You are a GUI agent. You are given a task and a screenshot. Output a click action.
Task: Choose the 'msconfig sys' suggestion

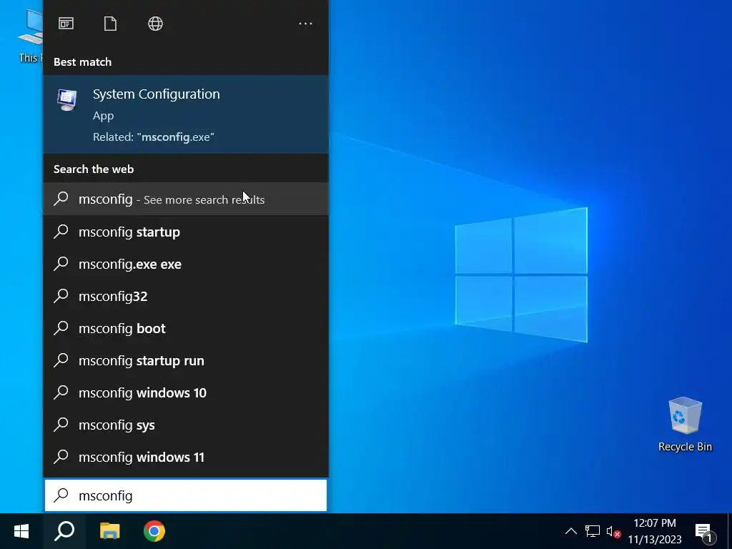[x=186, y=425]
